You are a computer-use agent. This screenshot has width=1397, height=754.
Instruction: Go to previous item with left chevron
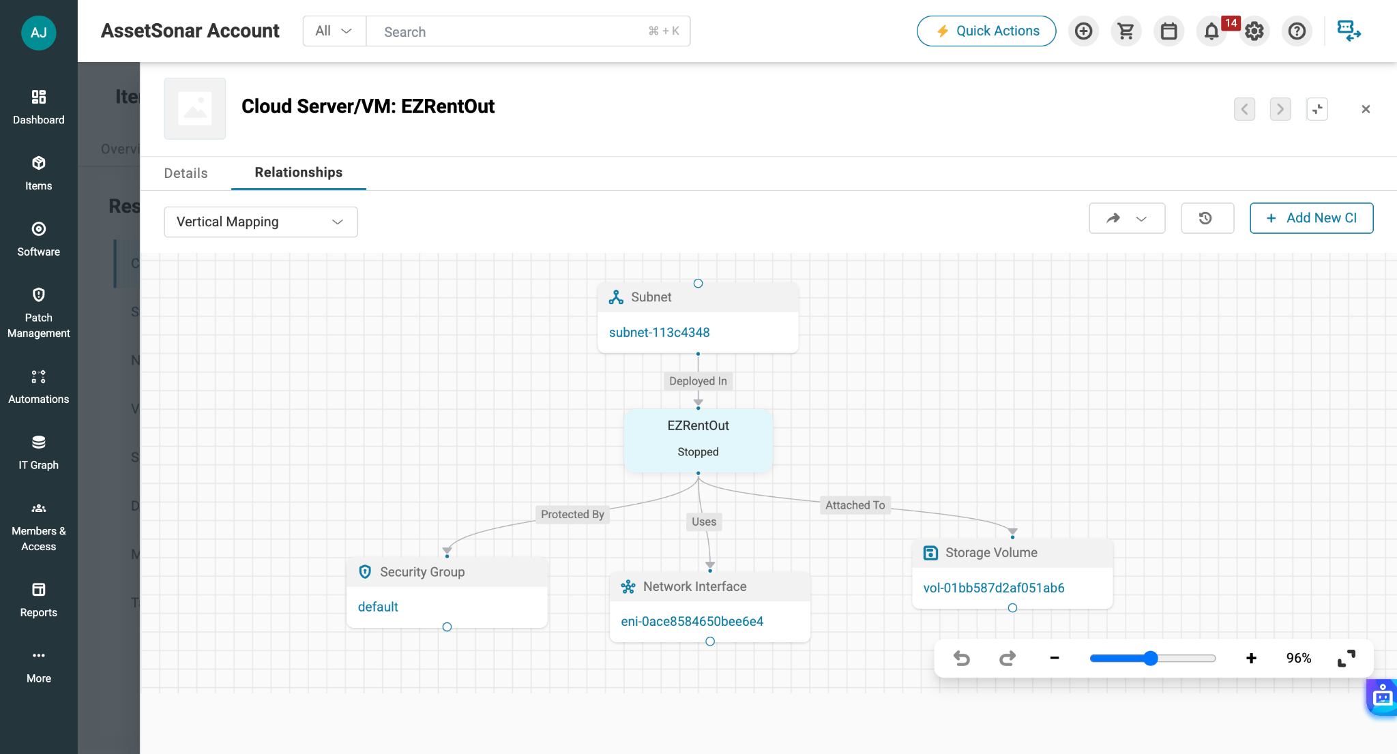pos(1245,109)
